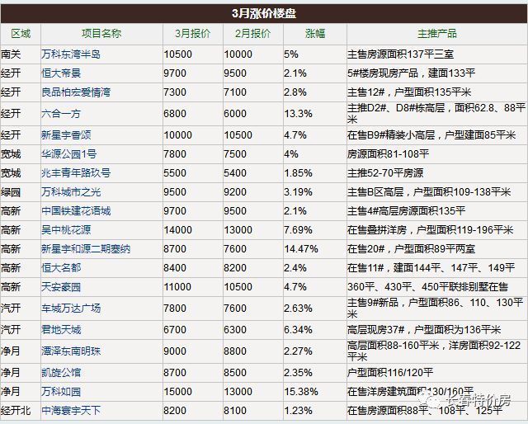Open the 凯旋公馆 project link
528x424 pixels.
[x=61, y=373]
